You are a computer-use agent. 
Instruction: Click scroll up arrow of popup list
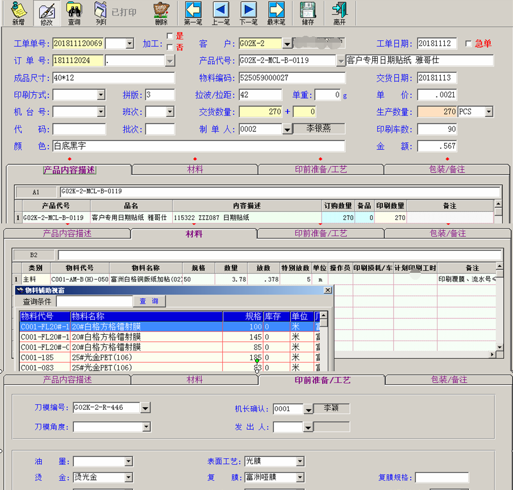coord(324,315)
